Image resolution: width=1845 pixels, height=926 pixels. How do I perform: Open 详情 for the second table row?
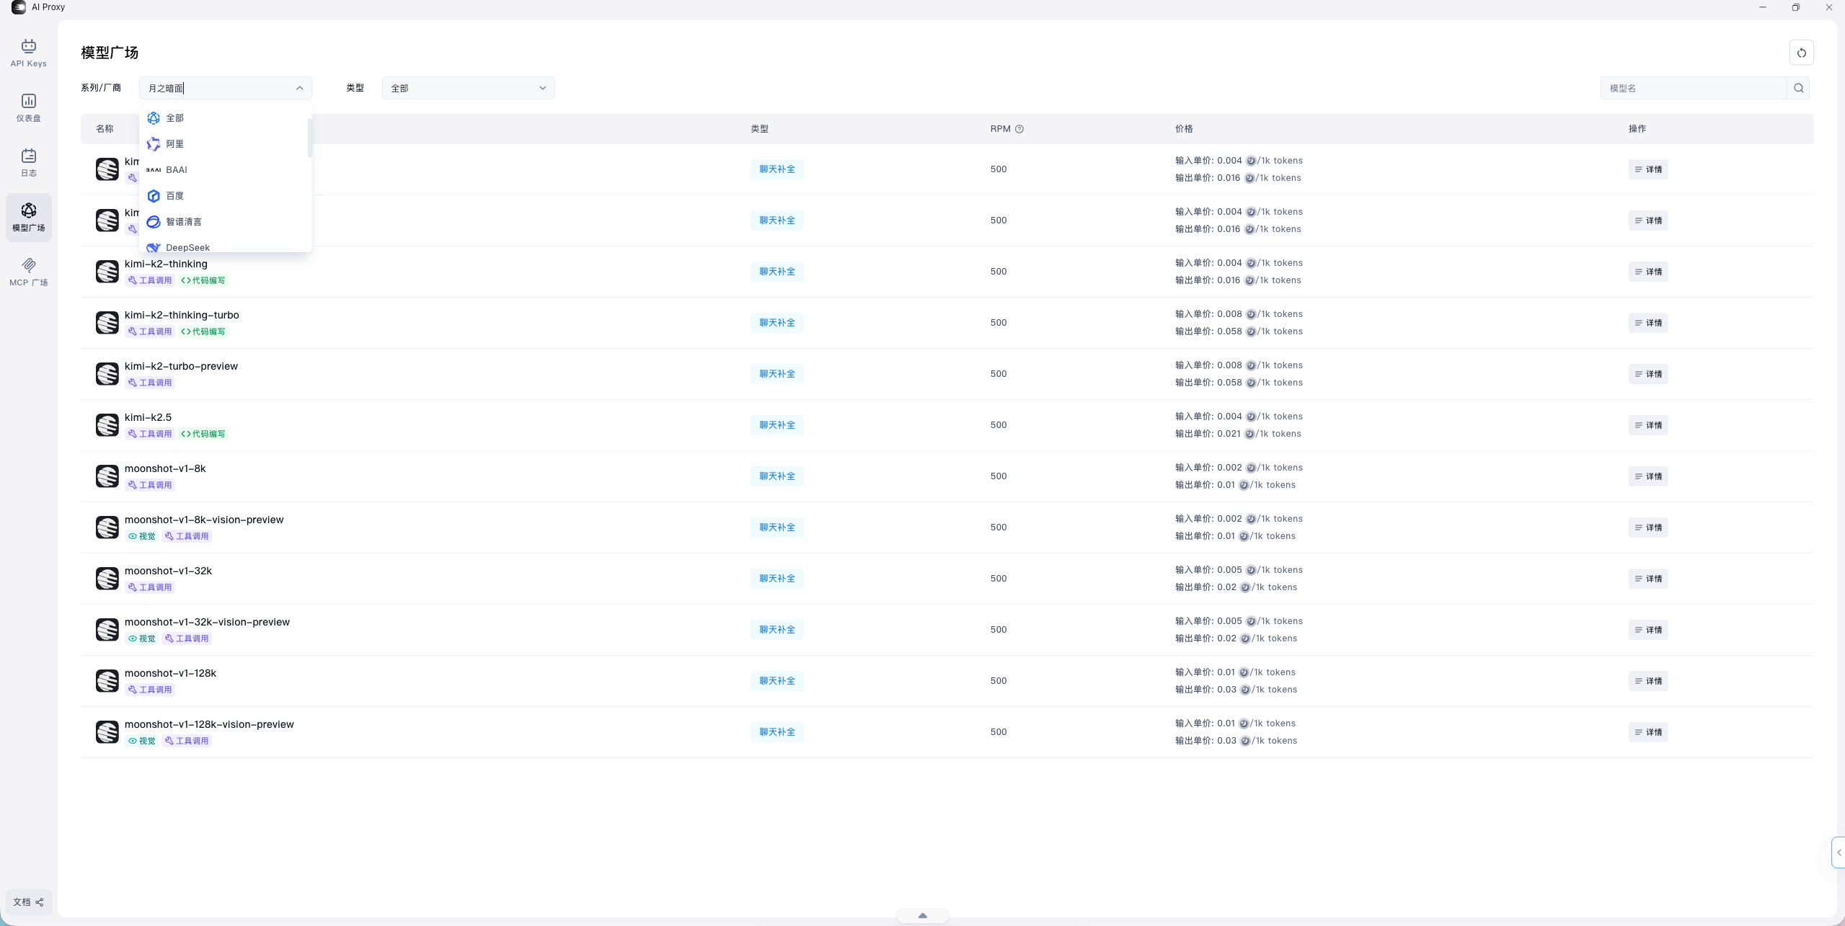pos(1647,221)
